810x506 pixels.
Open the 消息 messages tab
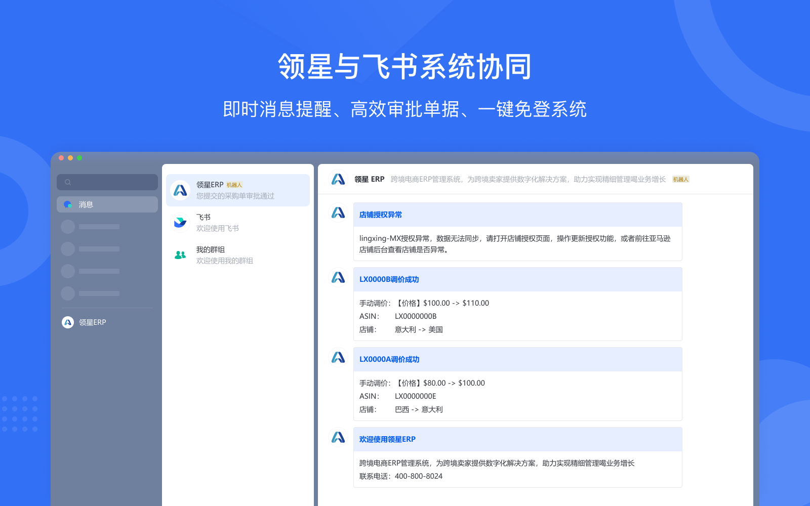pos(107,204)
